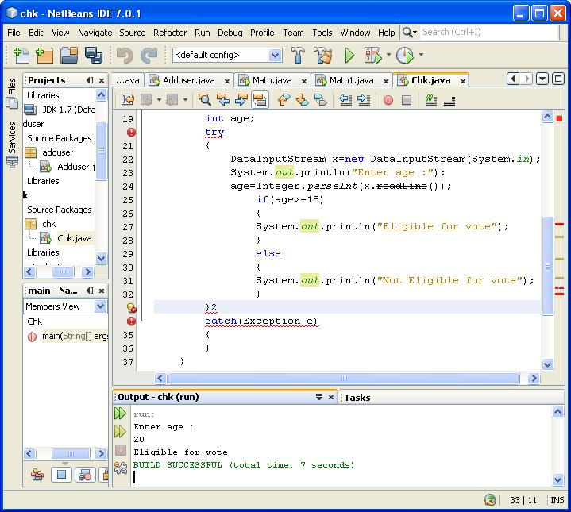Find next occurrence in the editor
The image size is (571, 512).
point(241,100)
